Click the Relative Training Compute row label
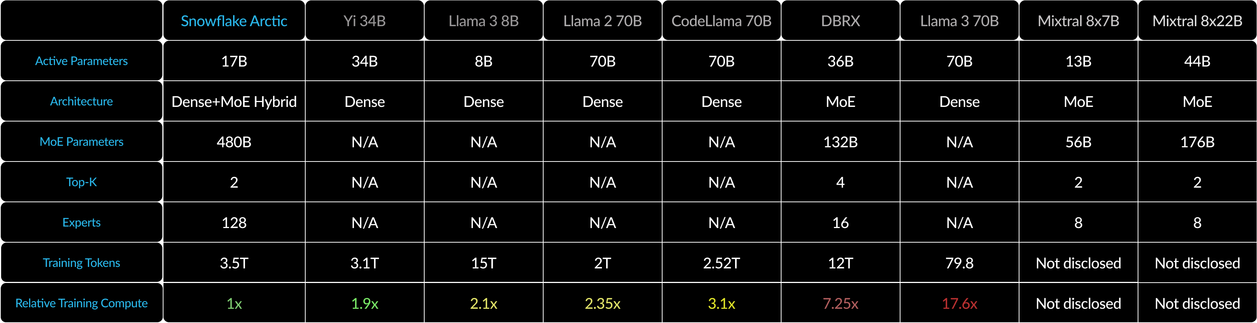 pos(82,303)
